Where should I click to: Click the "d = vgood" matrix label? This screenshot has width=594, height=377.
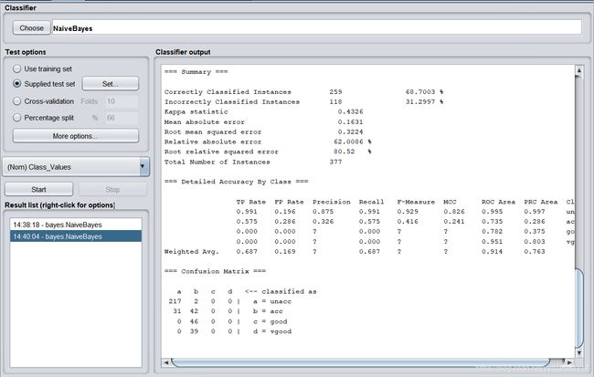point(272,331)
